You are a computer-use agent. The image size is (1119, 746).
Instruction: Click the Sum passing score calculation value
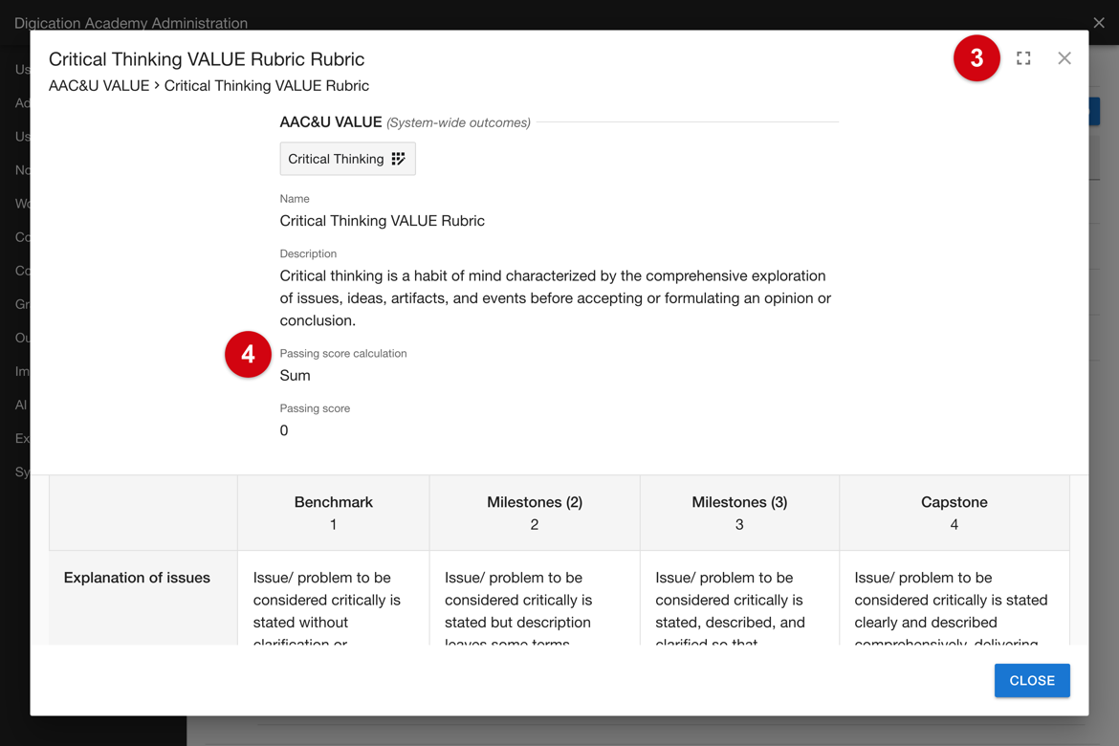pos(295,376)
